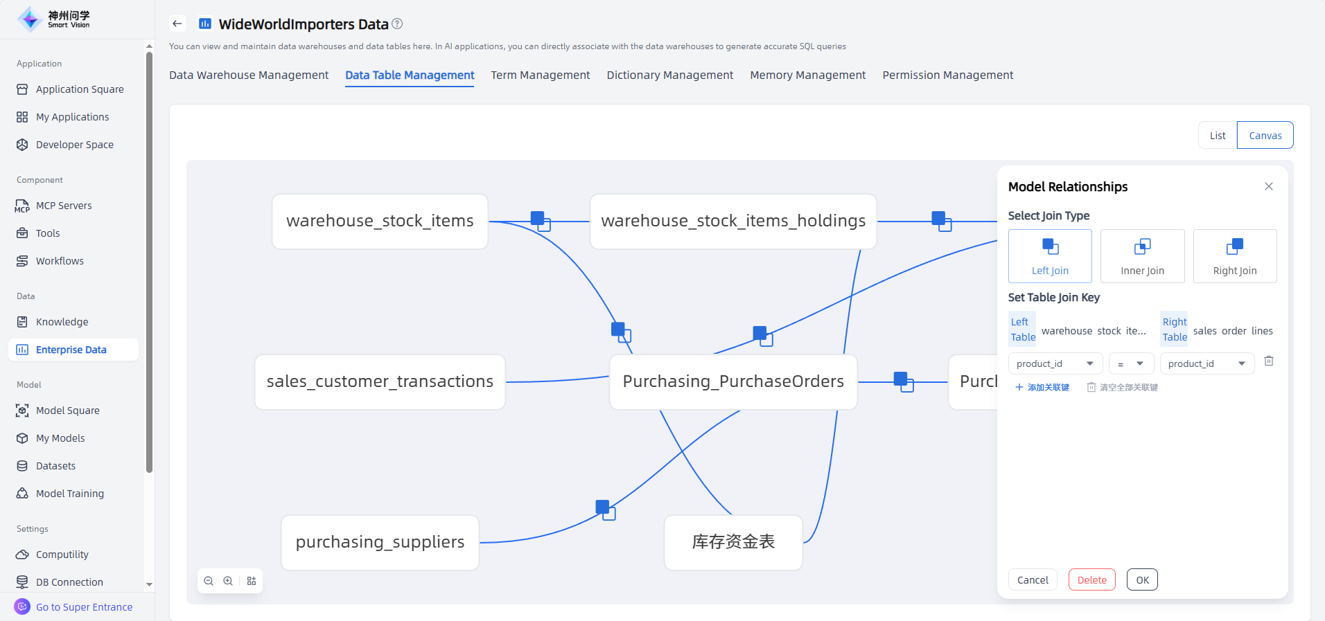Delete the product_id join key row
This screenshot has height=621, width=1325.
(1268, 361)
